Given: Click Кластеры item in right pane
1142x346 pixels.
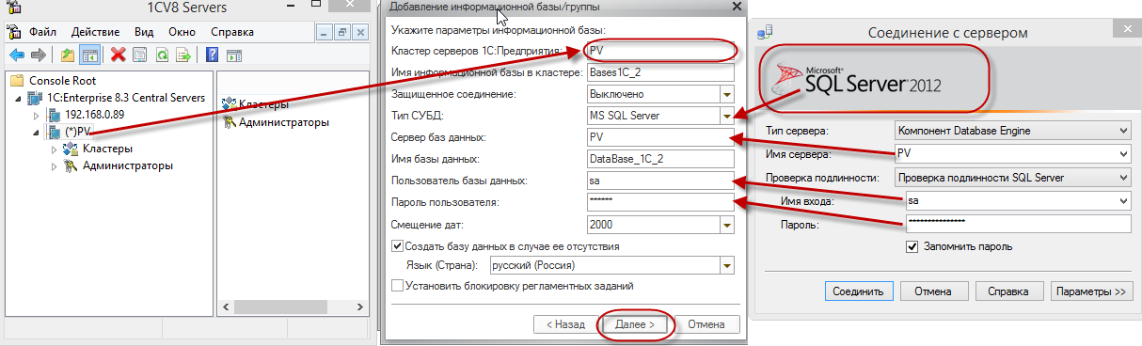Looking at the screenshot, I should tap(262, 103).
